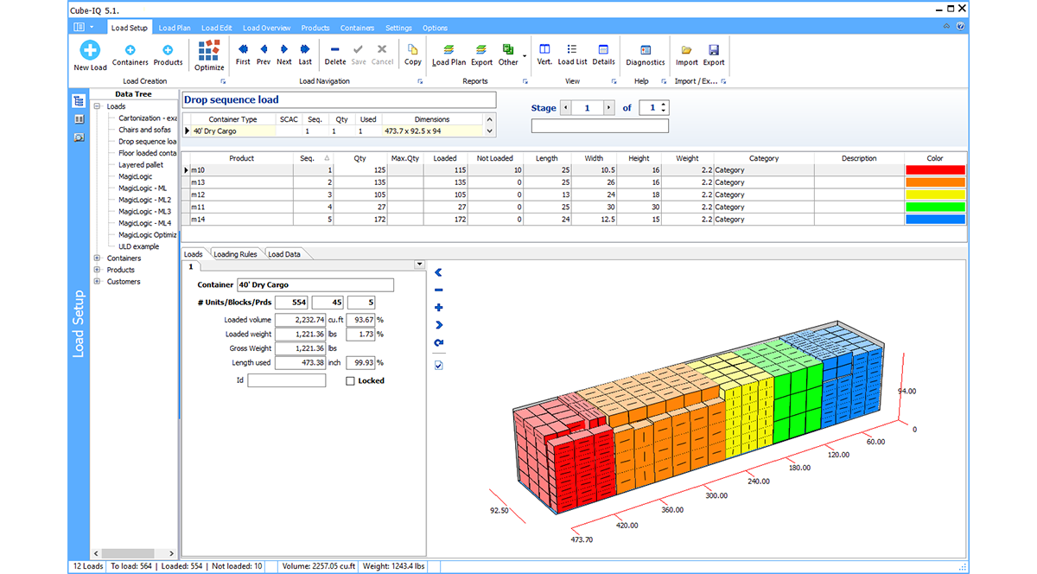This screenshot has width=1037, height=574.
Task: Open the Load Overview ribbon tab
Action: (x=267, y=28)
